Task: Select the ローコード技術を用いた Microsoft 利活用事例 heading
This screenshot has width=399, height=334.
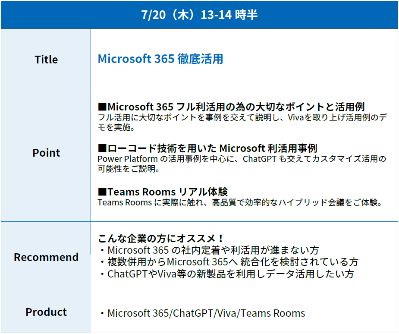Action: [212, 148]
